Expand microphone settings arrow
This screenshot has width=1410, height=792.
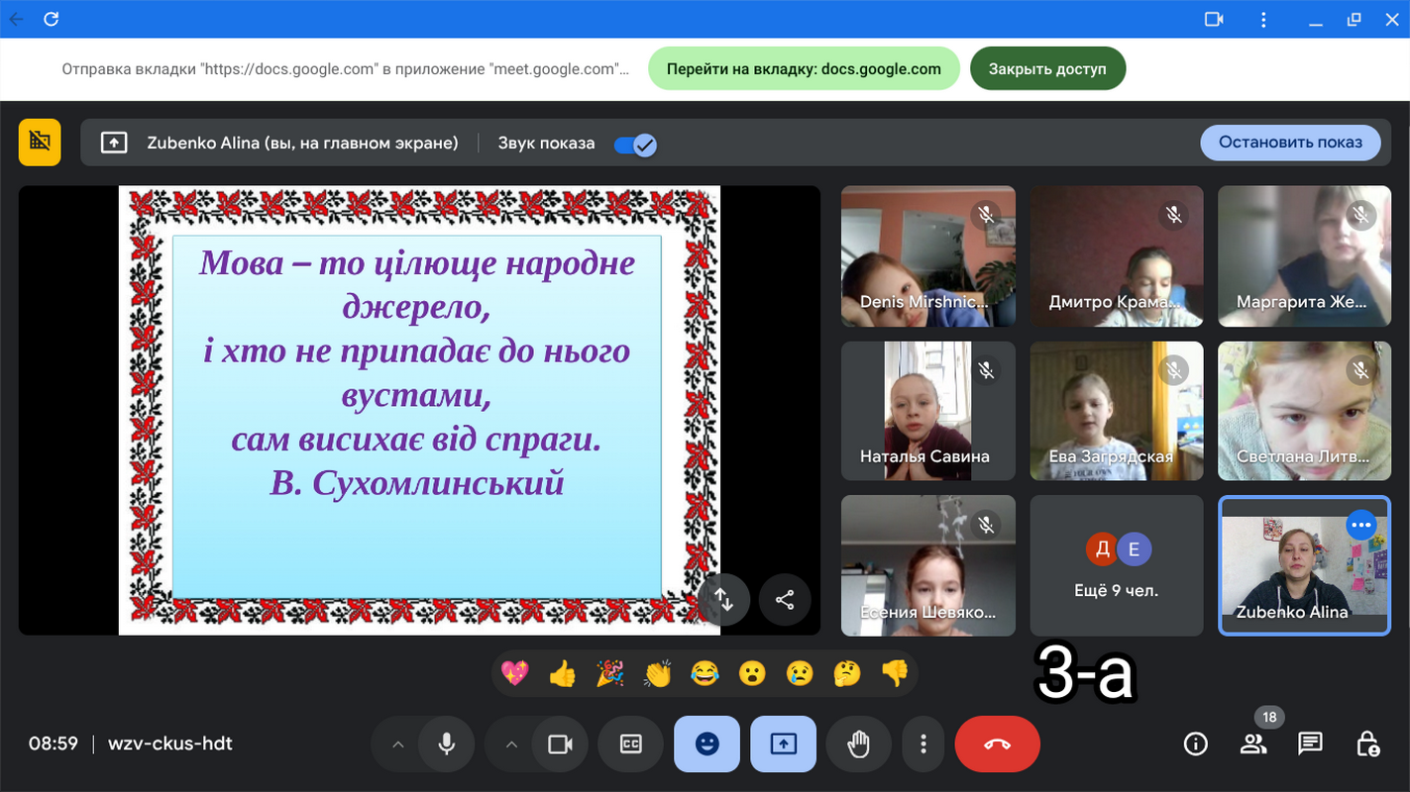pyautogui.click(x=398, y=743)
